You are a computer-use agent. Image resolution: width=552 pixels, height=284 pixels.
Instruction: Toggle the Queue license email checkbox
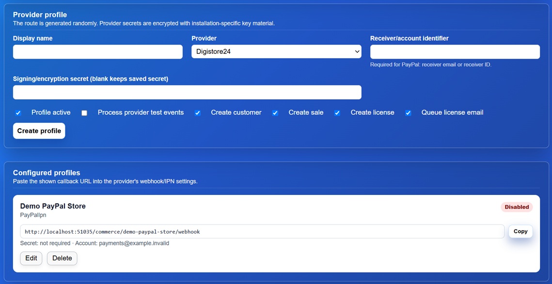[408, 113]
